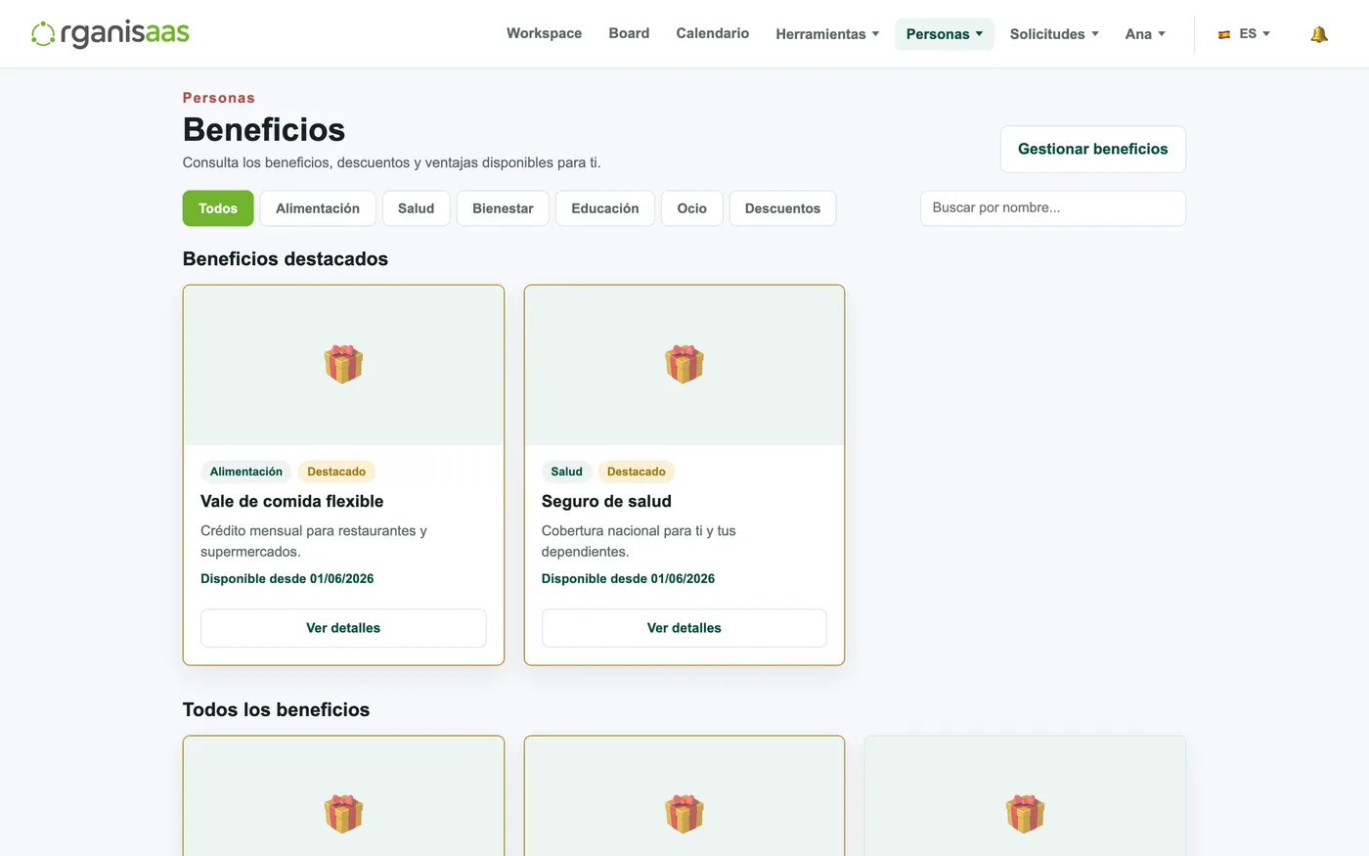
Task: Open the Board page
Action: coord(629,33)
